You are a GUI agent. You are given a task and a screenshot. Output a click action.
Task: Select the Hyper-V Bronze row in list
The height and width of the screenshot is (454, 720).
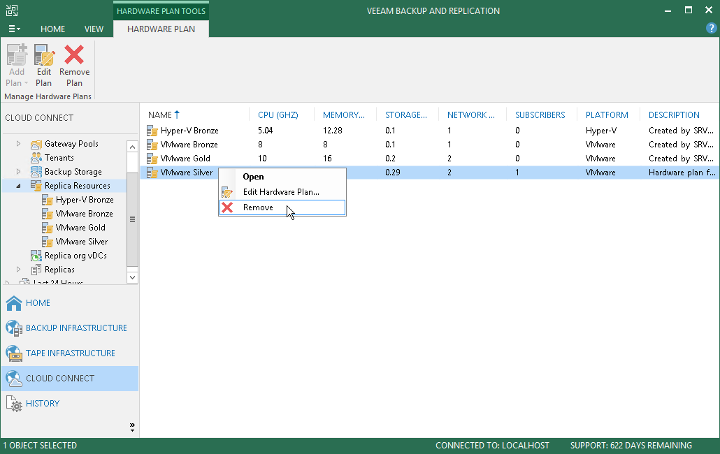click(x=430, y=131)
